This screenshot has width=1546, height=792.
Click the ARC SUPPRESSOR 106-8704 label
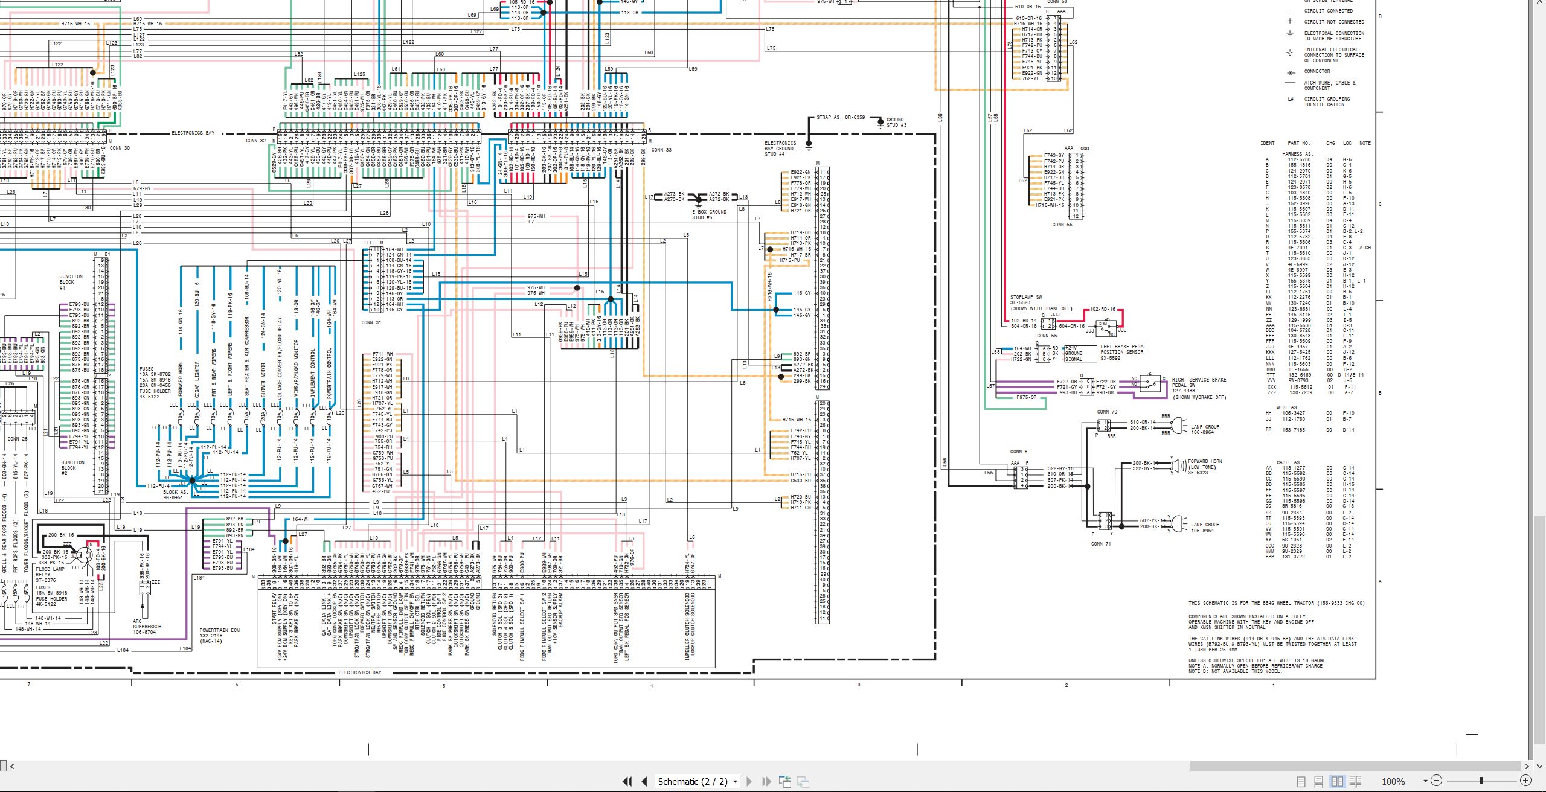[147, 626]
